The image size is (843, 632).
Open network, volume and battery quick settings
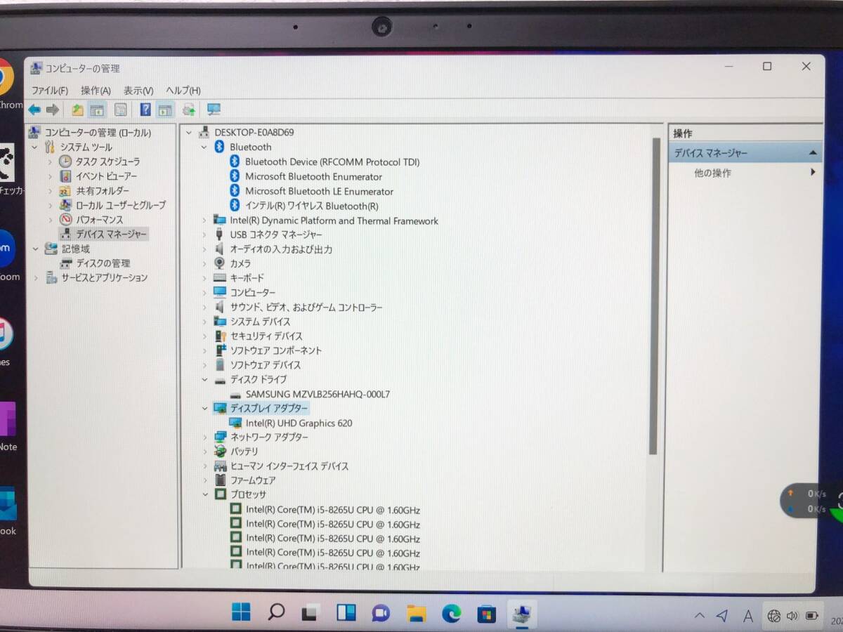(x=792, y=616)
